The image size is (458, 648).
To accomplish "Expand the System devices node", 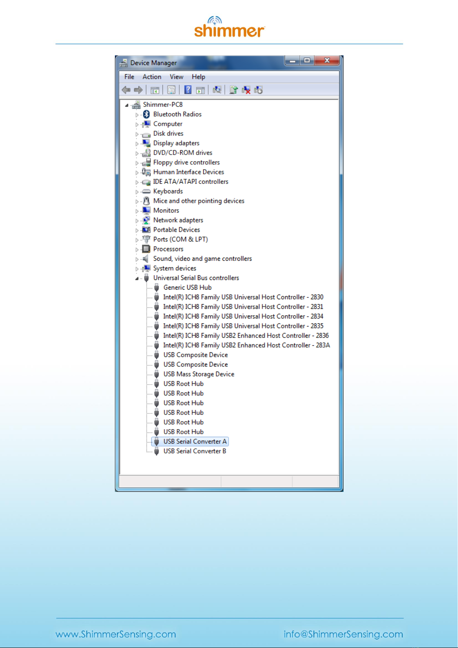I will coord(137,268).
